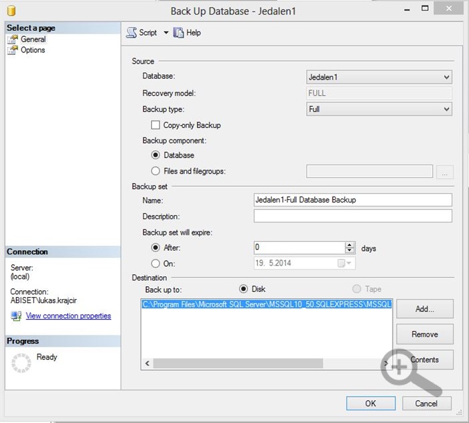This screenshot has width=469, height=423.
Task: Click the Recovery model FULL field
Action: tap(379, 93)
